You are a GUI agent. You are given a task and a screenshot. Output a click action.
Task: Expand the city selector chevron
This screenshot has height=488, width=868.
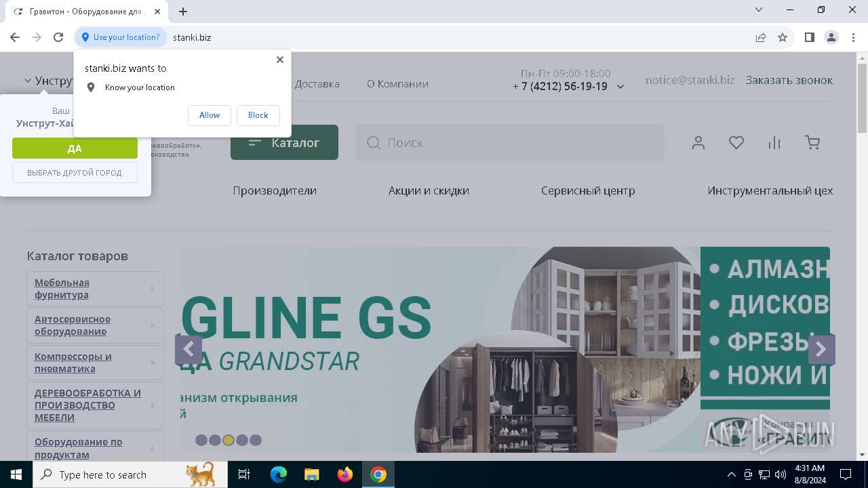[x=28, y=81]
